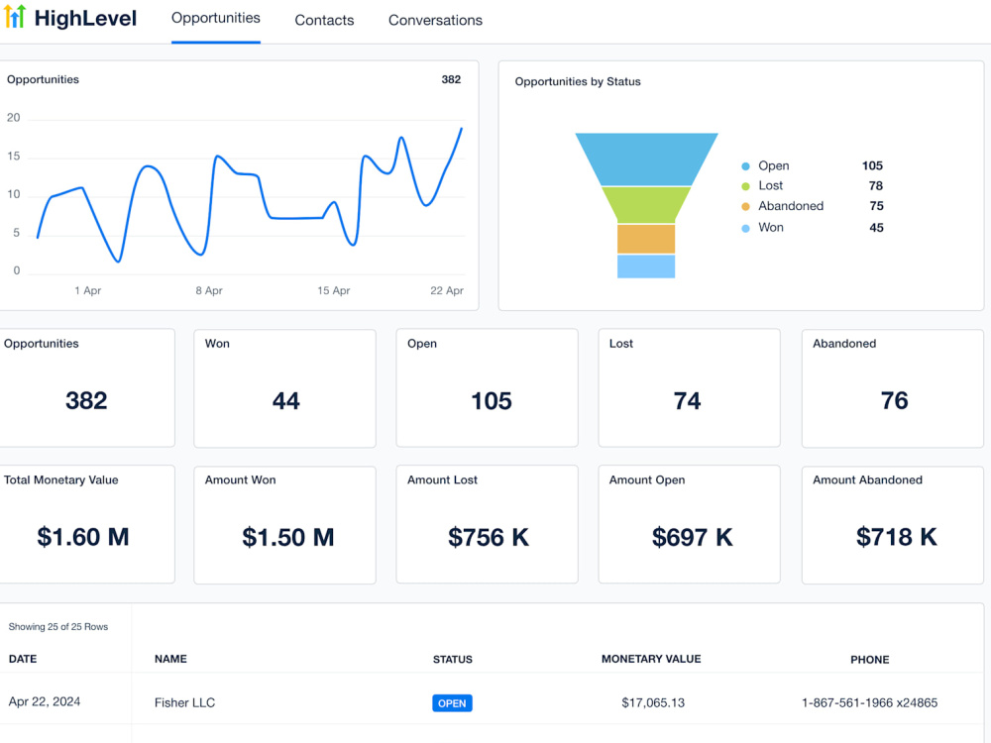Click Showing 25 of 25 Rows text
This screenshot has width=991, height=743.
58,627
